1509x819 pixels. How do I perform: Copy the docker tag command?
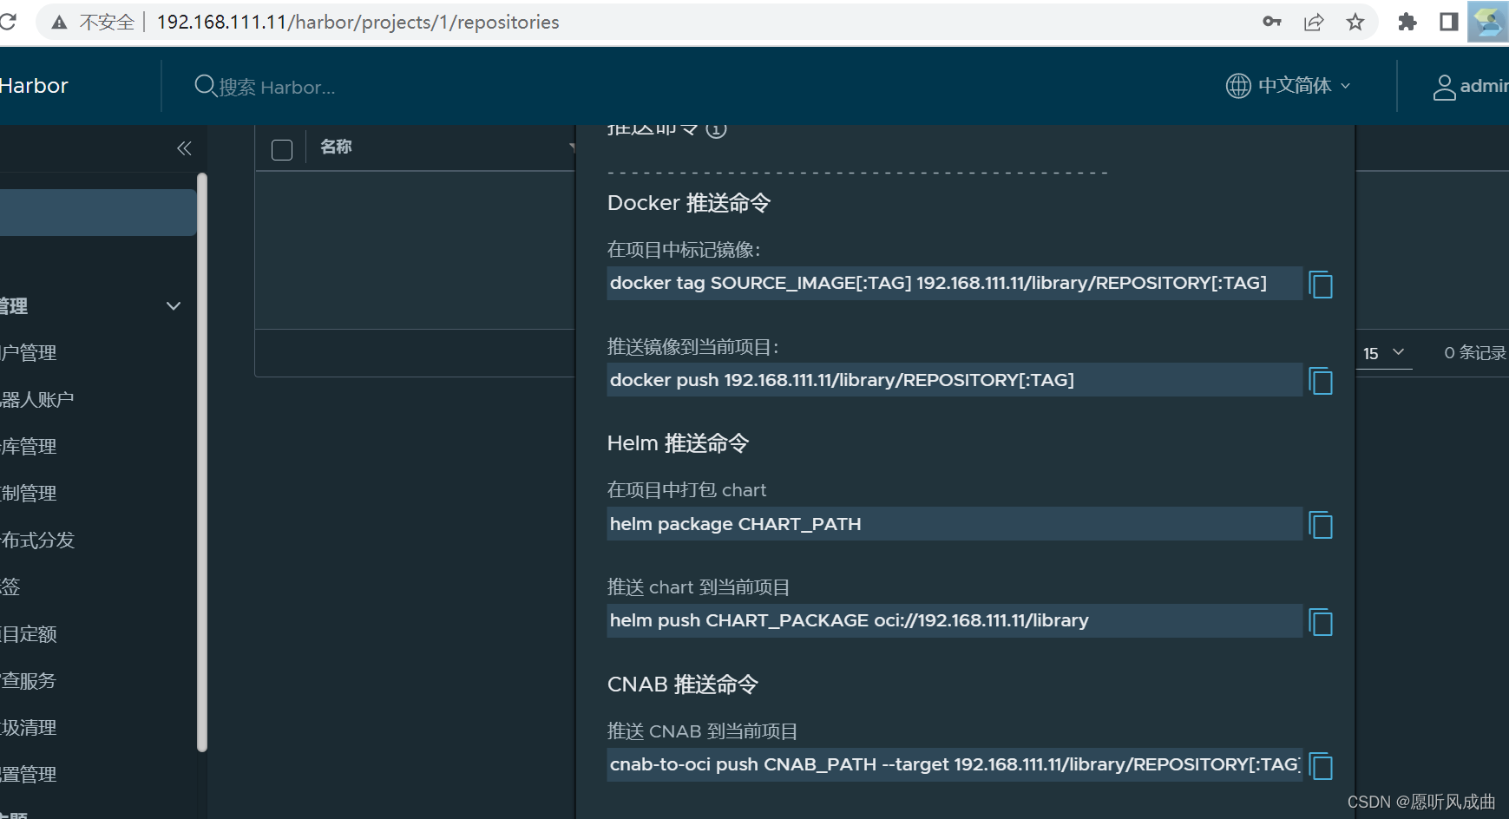pyautogui.click(x=1321, y=285)
